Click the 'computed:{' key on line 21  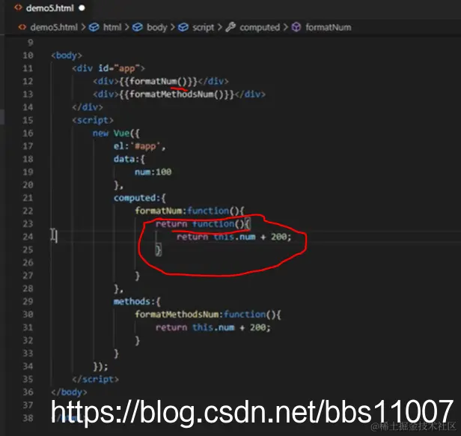(140, 198)
